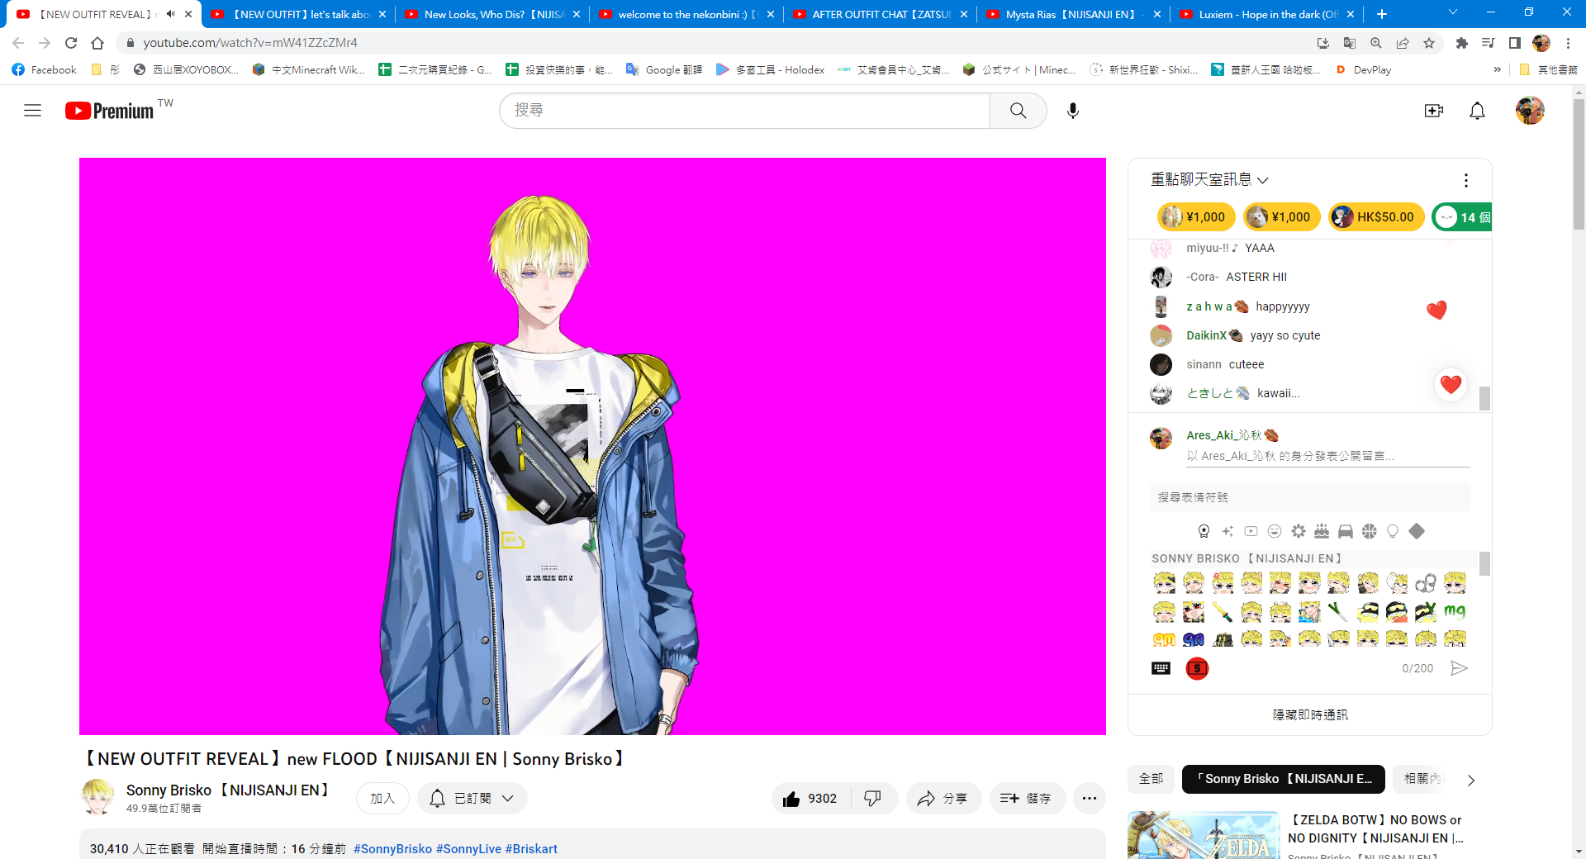Image resolution: width=1586 pixels, height=859 pixels.
Task: Click the 儲存 save button
Action: tap(1027, 799)
